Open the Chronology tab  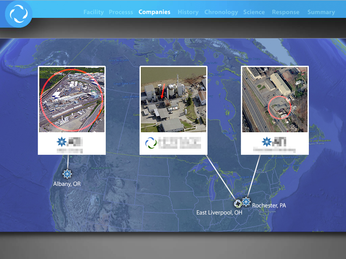click(x=221, y=12)
